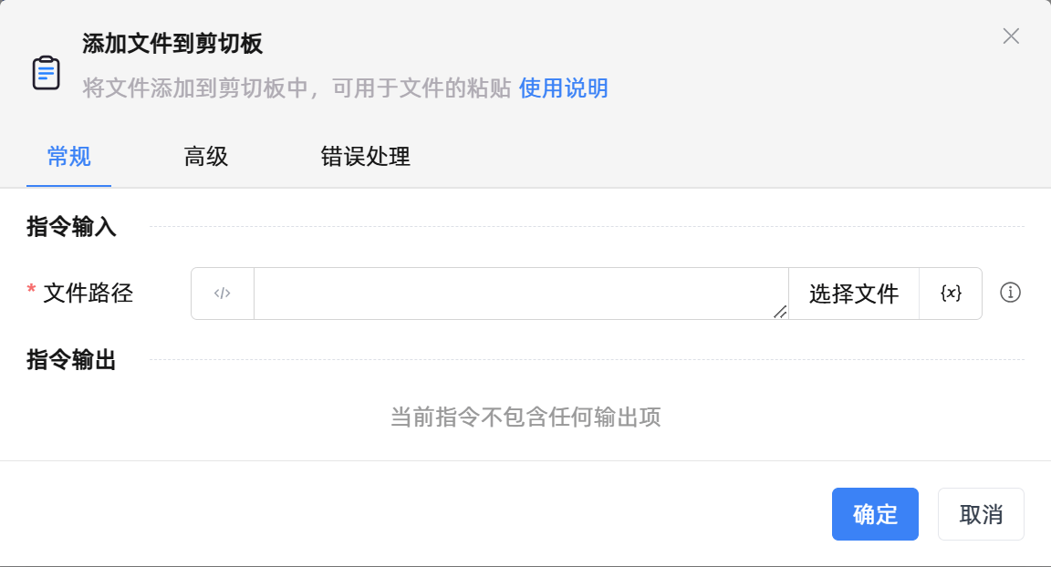Show the info tooltip icon beside file path
Image resolution: width=1051 pixels, height=567 pixels.
(x=1010, y=293)
